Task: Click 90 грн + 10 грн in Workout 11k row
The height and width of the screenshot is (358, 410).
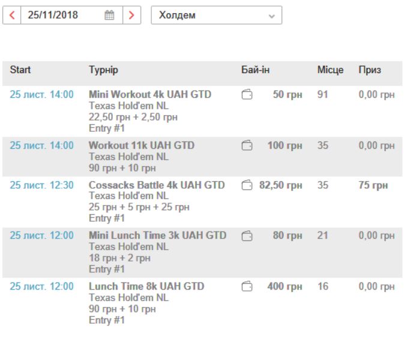Action: tap(122, 168)
